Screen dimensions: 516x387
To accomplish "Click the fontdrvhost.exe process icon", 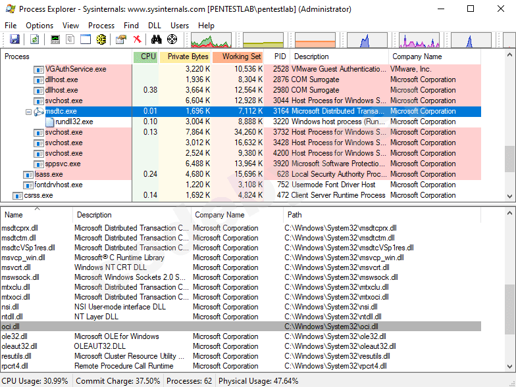I will click(28, 185).
